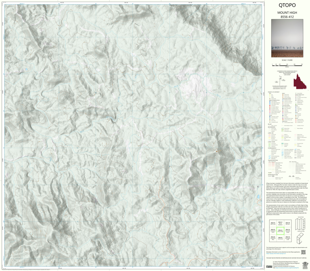Open the cover photo of trees
This screenshot has width=310, height=271.
click(287, 38)
